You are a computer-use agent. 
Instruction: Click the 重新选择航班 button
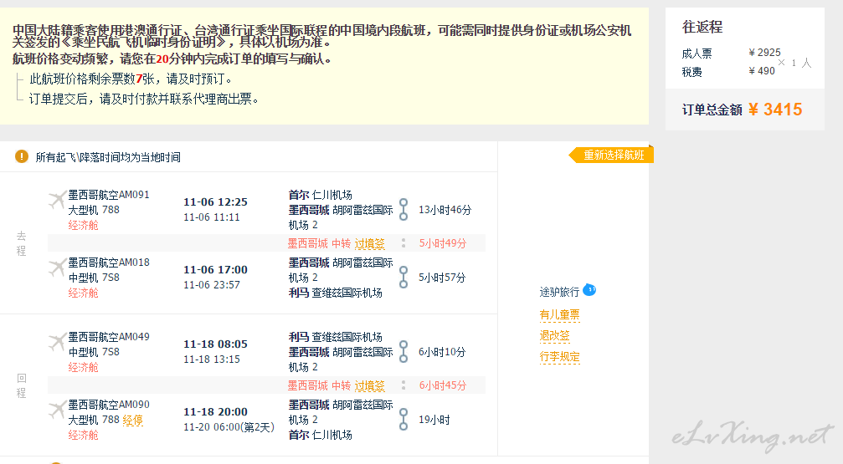(x=612, y=156)
